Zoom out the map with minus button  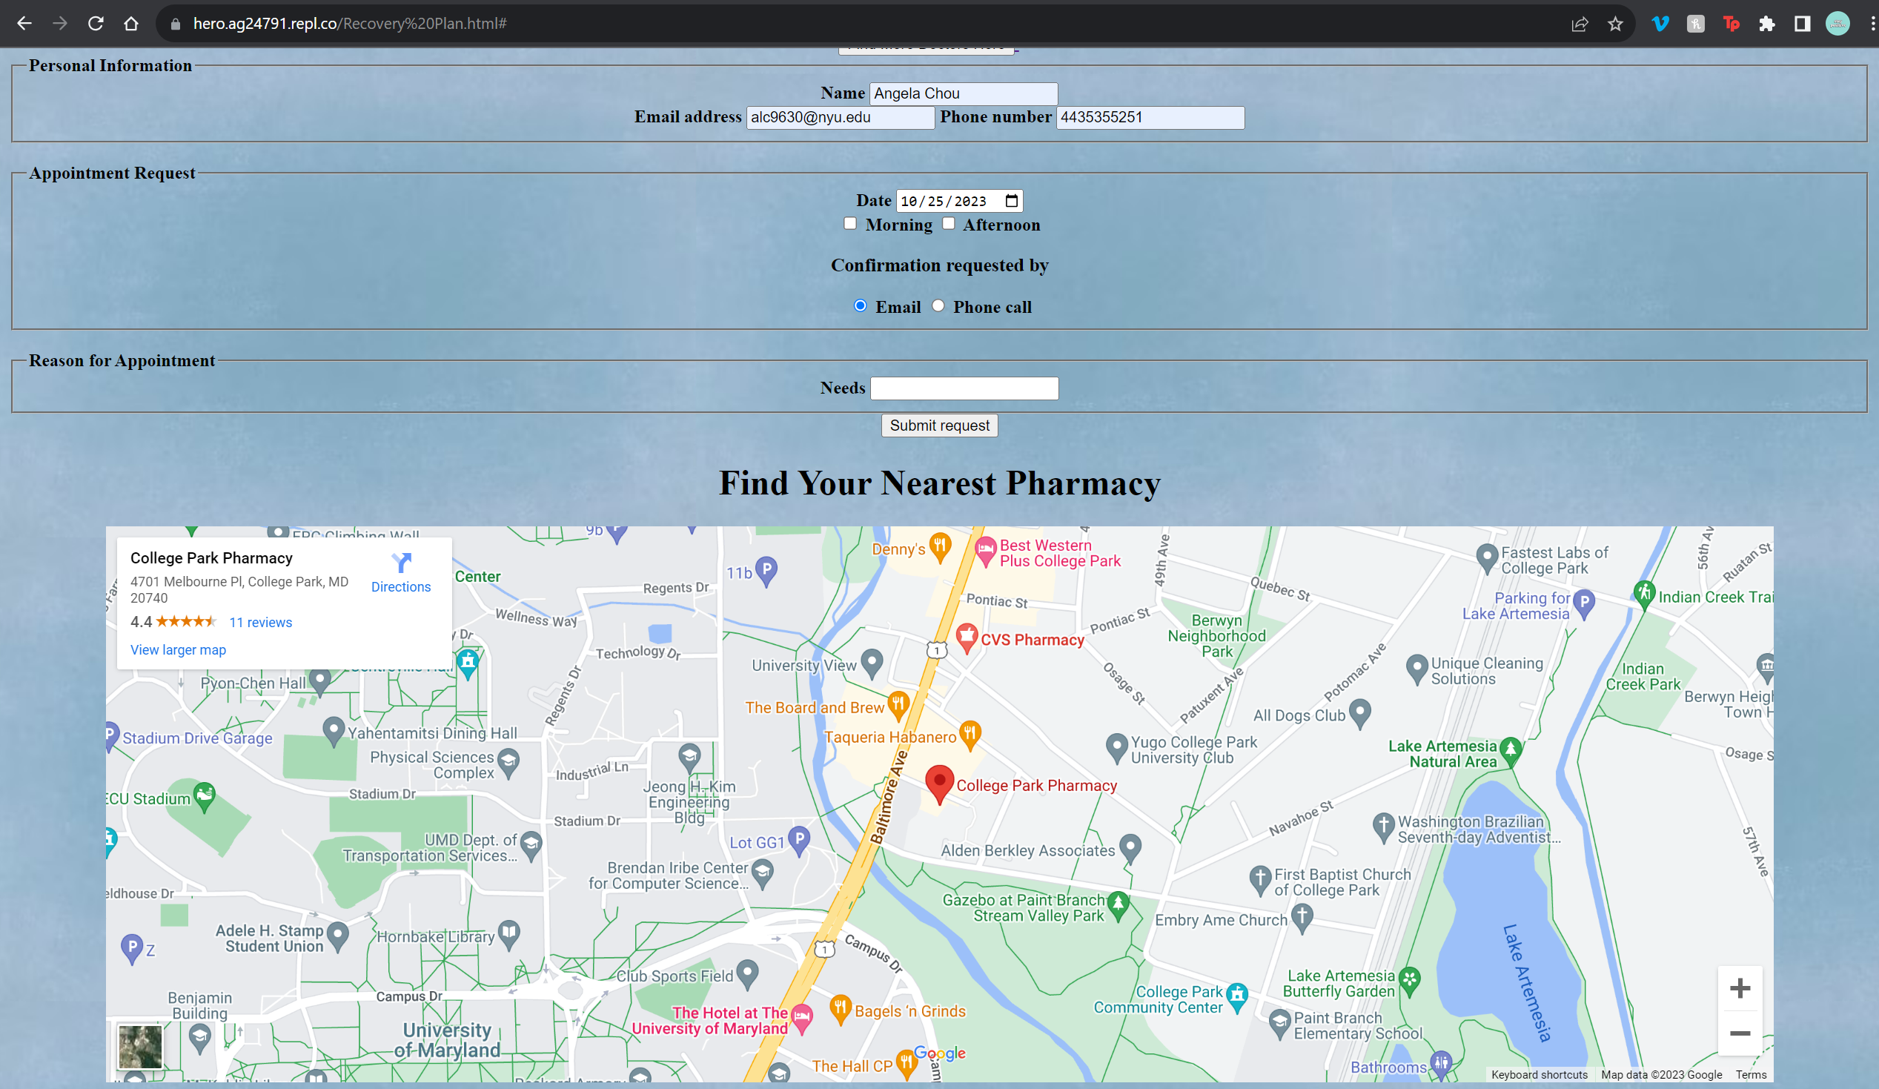1740,1033
